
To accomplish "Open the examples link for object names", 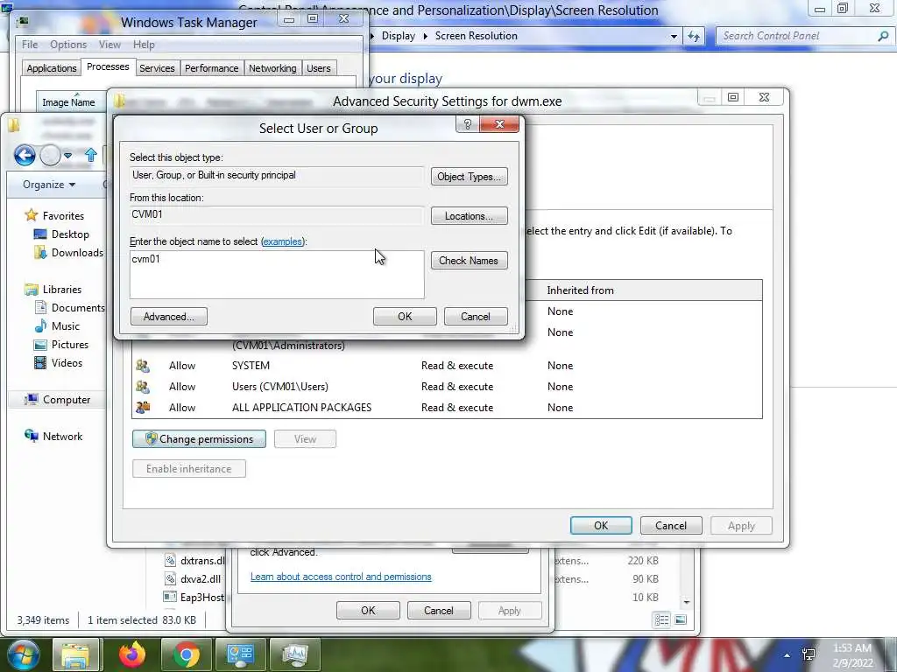I will 282,241.
